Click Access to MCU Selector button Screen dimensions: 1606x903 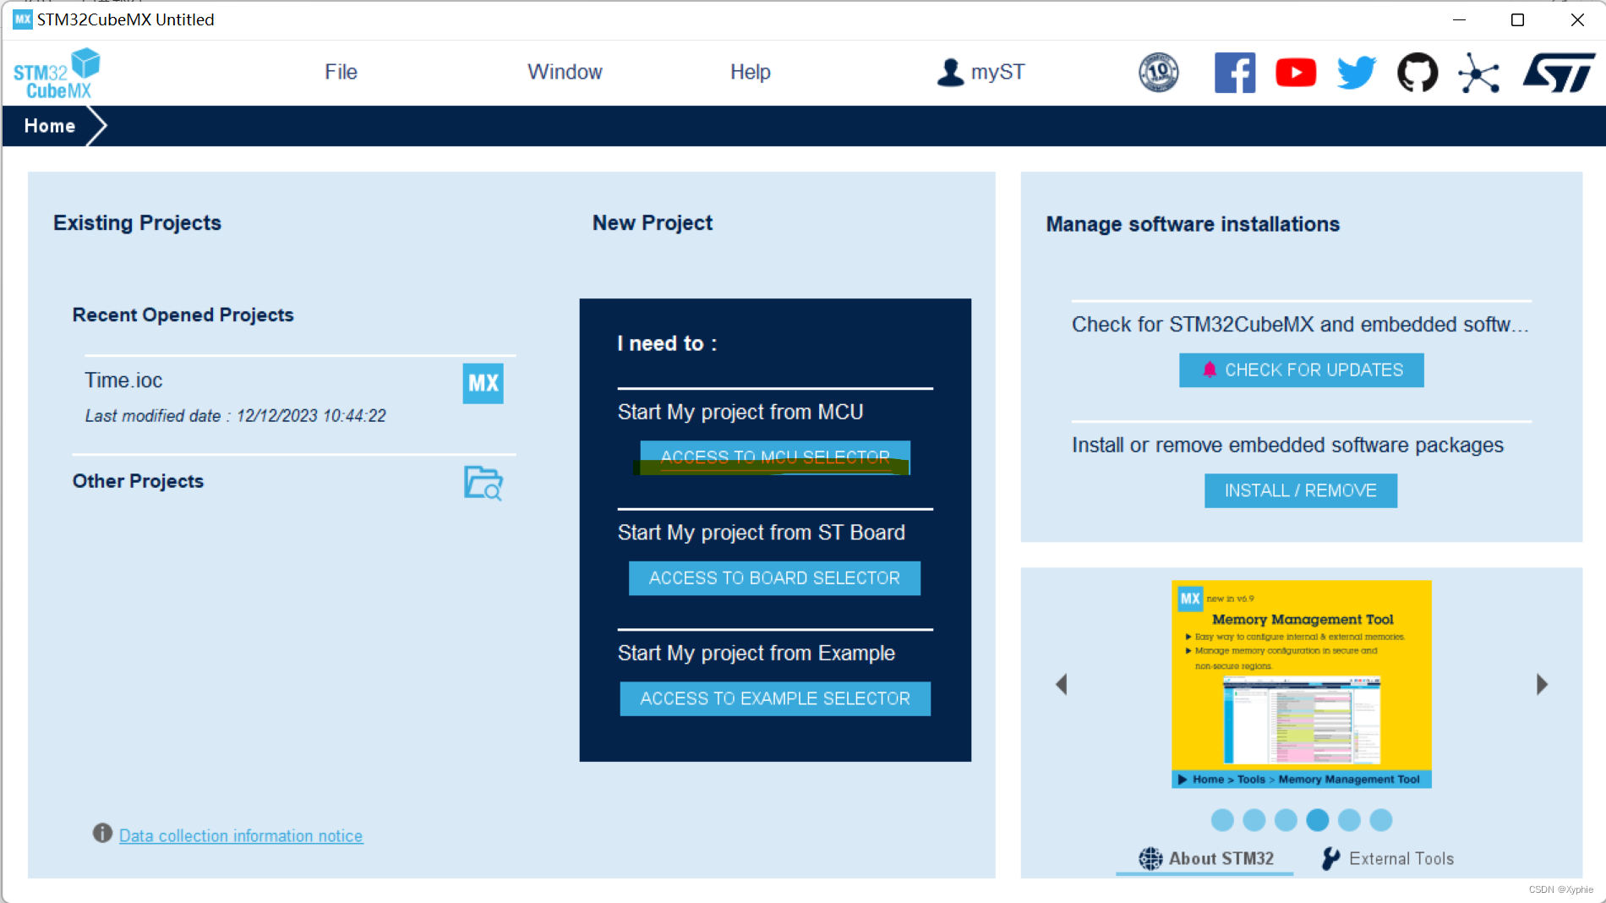pyautogui.click(x=775, y=457)
